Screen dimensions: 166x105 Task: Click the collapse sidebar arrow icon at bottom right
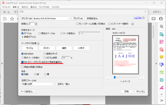click(x=162, y=100)
